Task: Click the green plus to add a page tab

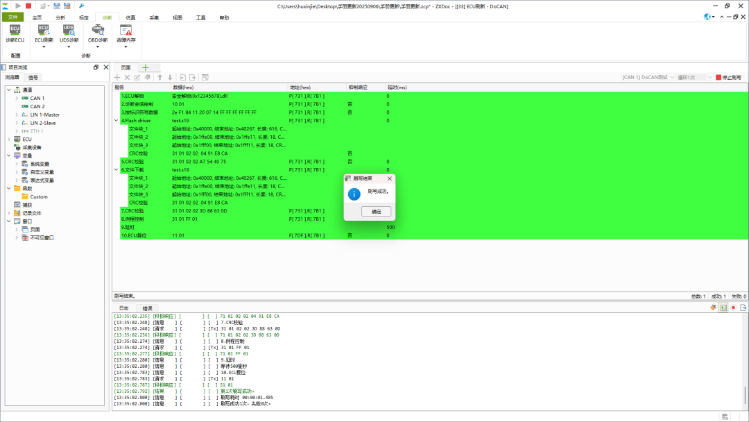Action: 146,67
